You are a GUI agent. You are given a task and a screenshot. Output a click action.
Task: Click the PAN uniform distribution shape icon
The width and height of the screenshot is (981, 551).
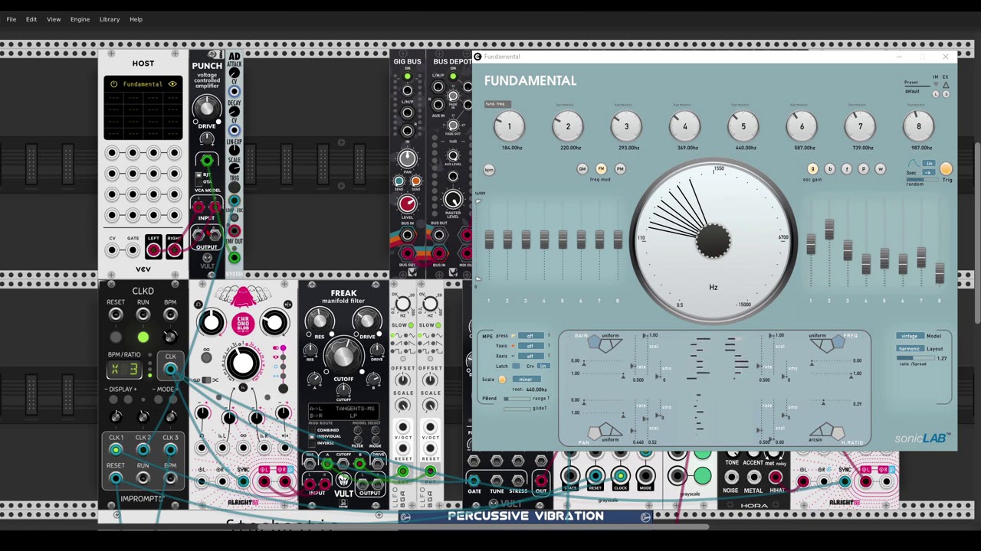point(605,431)
